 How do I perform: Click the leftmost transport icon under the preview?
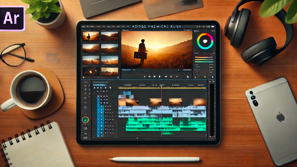click(145, 77)
